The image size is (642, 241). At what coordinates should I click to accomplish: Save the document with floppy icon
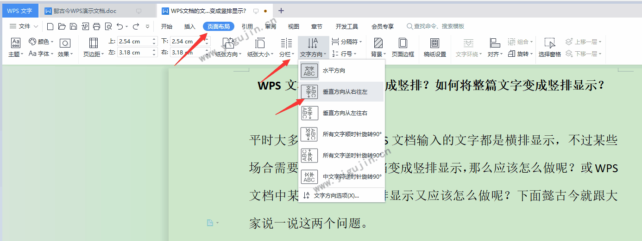[x=73, y=26]
